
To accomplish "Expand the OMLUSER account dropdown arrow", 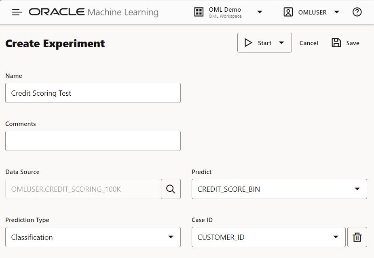I will point(336,12).
